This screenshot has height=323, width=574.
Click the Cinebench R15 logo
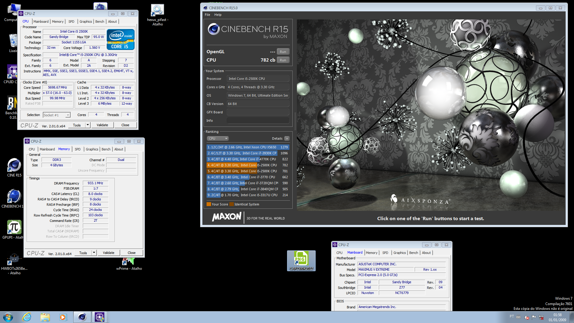click(x=248, y=31)
